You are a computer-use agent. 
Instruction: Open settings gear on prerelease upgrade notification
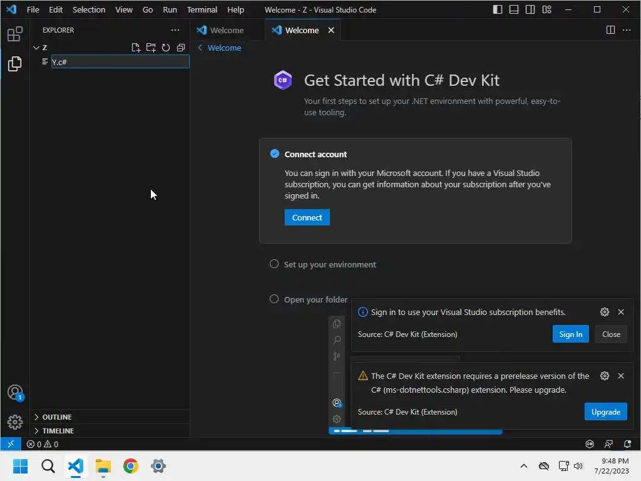click(x=605, y=376)
